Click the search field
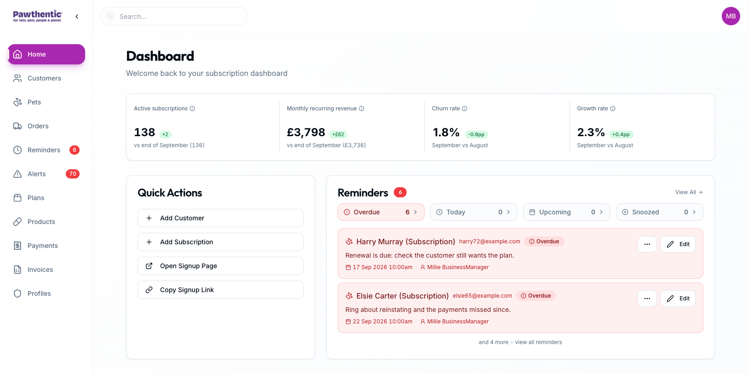This screenshot has height=374, width=748. pyautogui.click(x=174, y=16)
